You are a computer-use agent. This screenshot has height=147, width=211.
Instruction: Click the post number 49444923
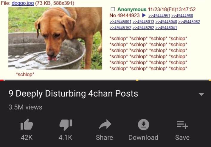tap(128, 15)
